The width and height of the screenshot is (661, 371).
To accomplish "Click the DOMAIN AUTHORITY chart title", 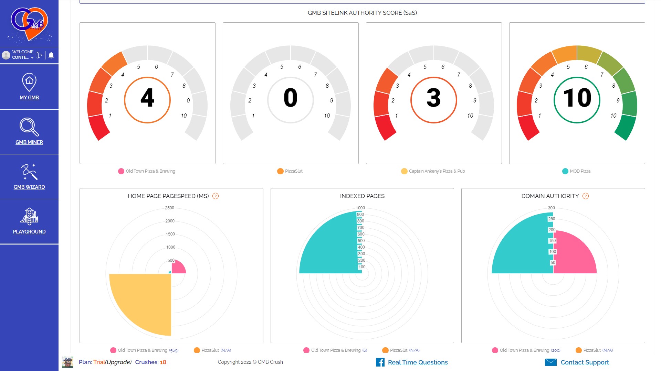I will (550, 196).
